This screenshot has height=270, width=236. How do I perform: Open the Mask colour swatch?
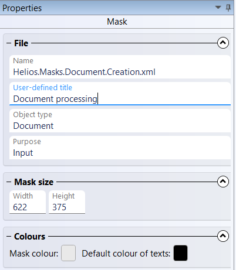(68, 253)
